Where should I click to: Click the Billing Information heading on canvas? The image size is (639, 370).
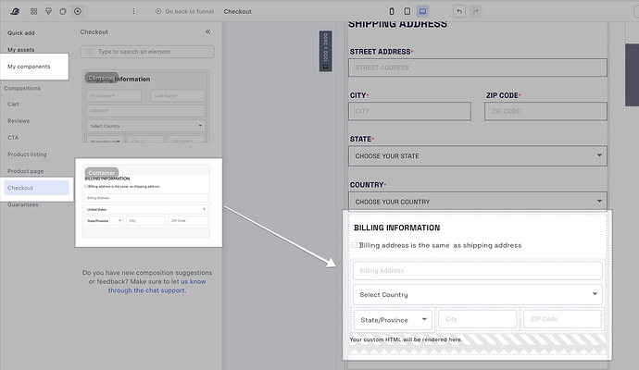click(x=397, y=228)
